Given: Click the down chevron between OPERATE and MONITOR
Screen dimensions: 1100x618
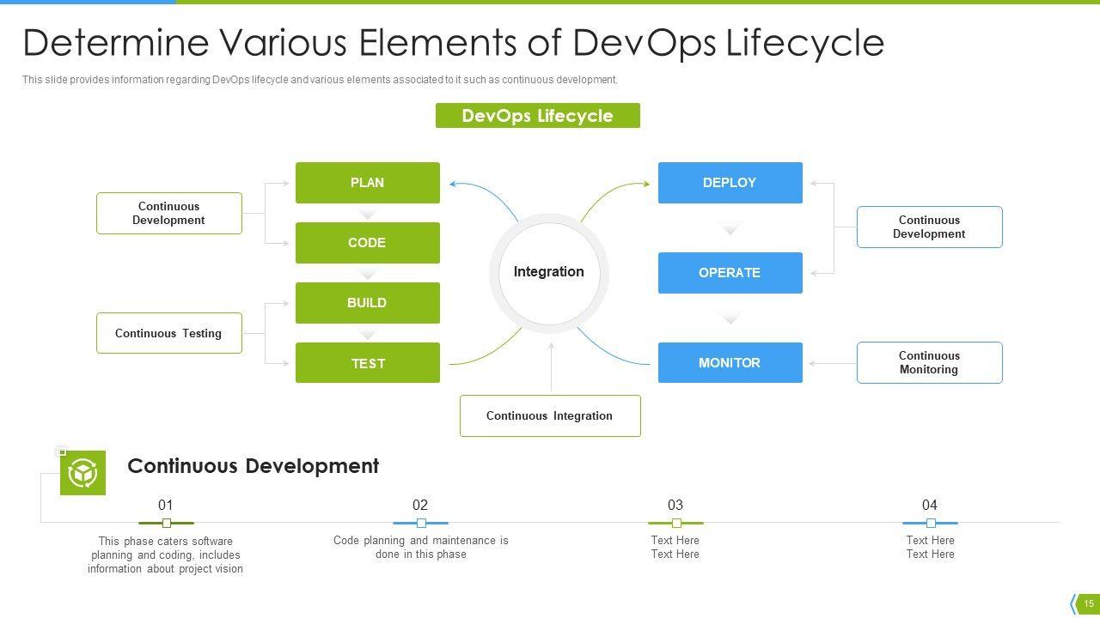Looking at the screenshot, I should (730, 318).
